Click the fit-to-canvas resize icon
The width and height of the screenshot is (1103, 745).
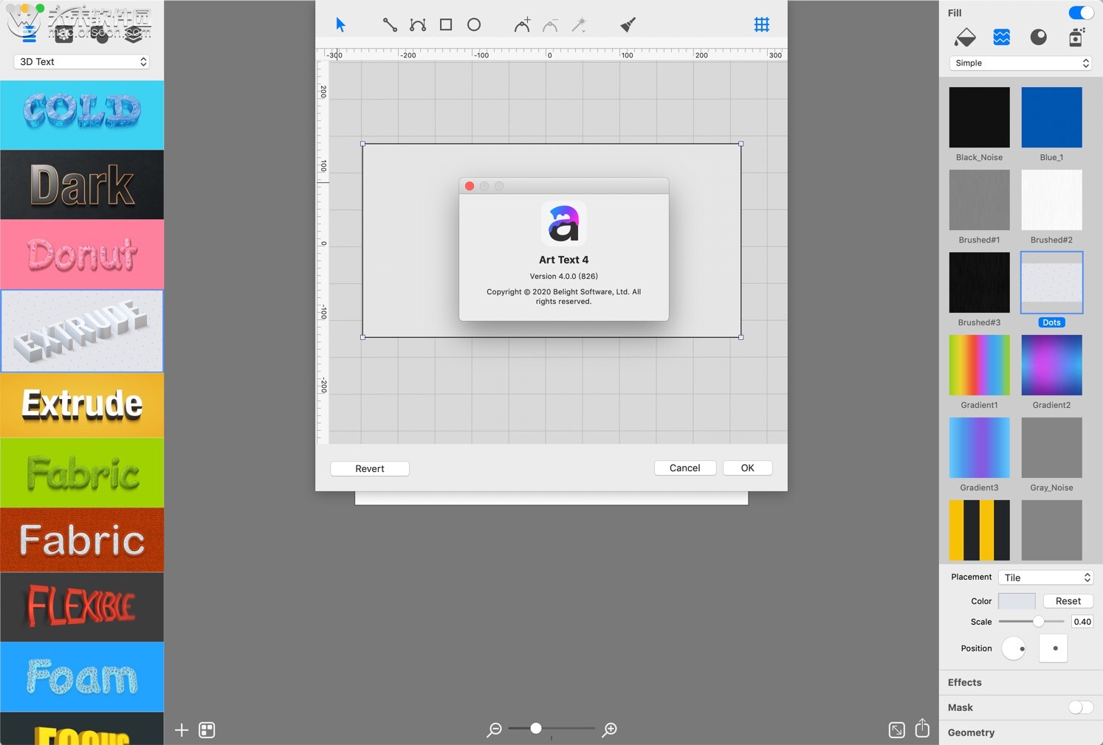point(896,730)
